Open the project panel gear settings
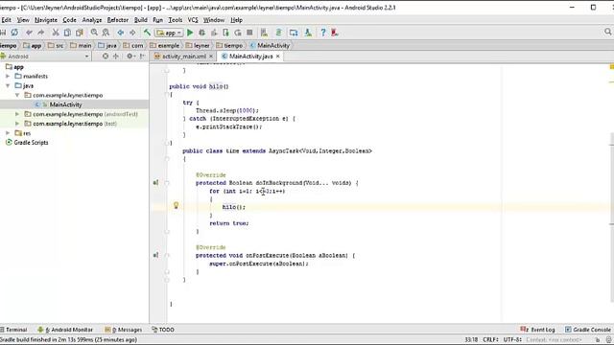Viewport: 614px width, 345px height. point(130,57)
